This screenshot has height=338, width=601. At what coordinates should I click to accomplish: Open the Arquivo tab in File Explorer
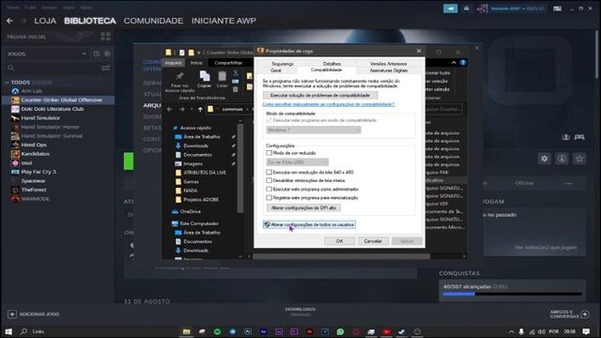tap(173, 63)
